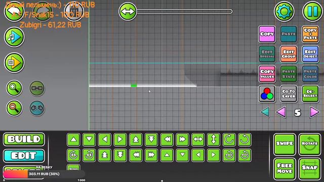Click the undo arrow button

click(14, 11)
